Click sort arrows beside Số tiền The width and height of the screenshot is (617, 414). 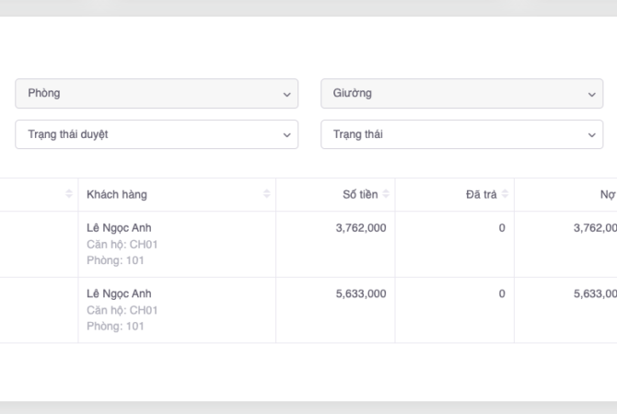386,194
